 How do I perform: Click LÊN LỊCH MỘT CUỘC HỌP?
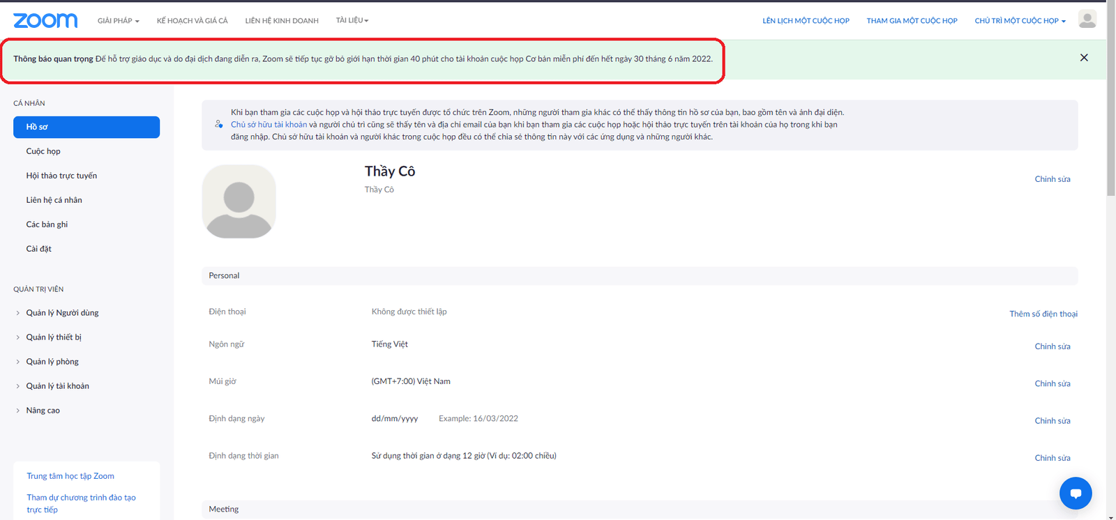[806, 21]
